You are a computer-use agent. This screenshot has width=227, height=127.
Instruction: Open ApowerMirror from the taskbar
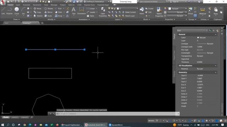(x=116, y=125)
